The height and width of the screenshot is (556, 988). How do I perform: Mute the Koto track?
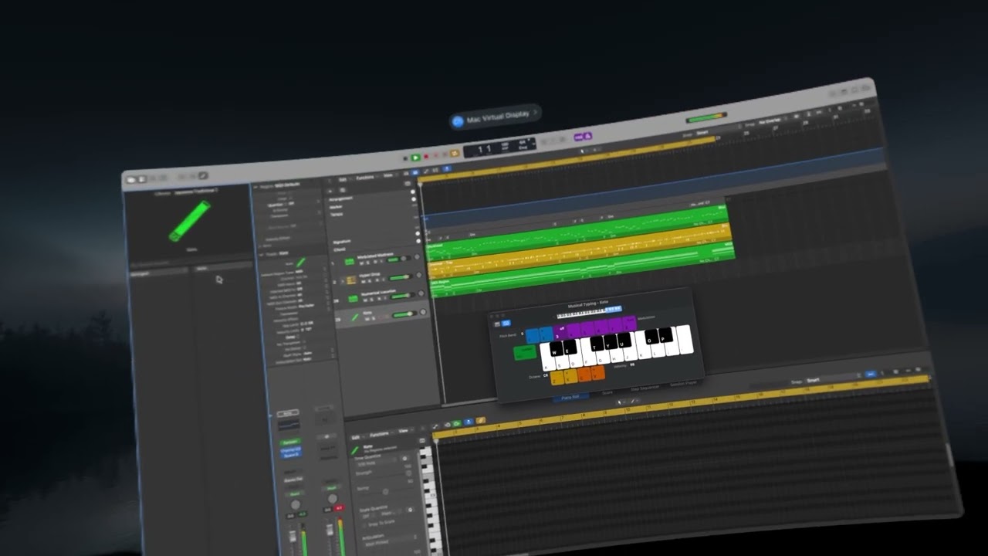click(x=367, y=317)
